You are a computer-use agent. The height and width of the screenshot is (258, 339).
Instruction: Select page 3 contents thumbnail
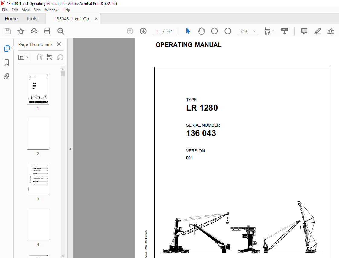(38, 179)
